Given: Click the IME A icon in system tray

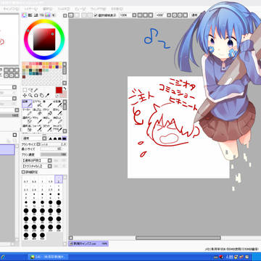Looking at the screenshot, I should click(x=227, y=257).
